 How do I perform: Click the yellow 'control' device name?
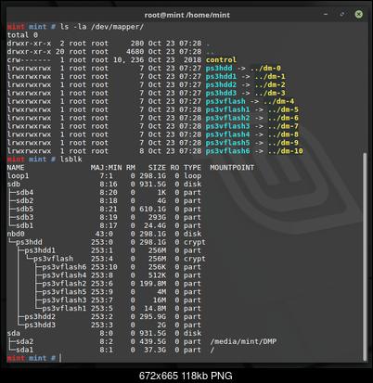coord(221,60)
